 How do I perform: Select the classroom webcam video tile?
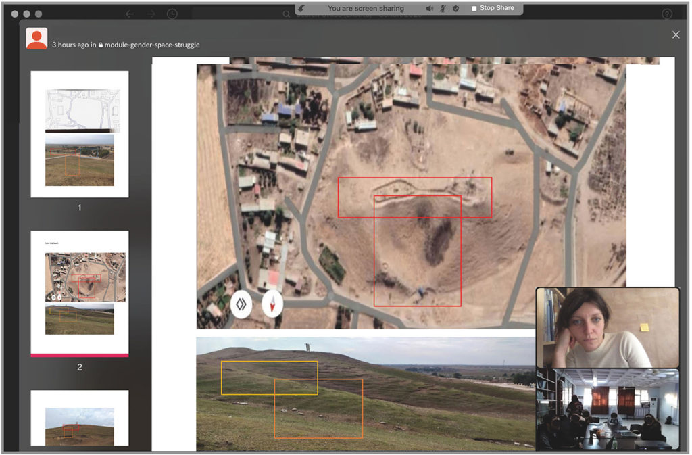click(608, 410)
